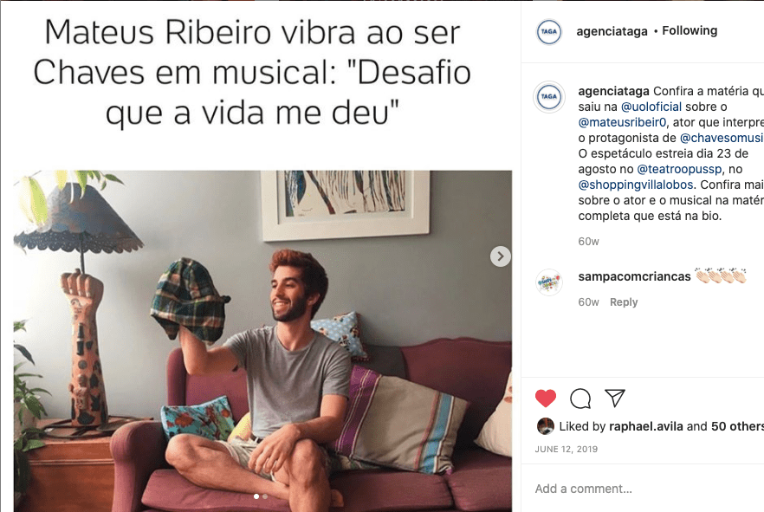The height and width of the screenshot is (512, 764).
Task: Select the first carousel dot indicator
Action: tap(256, 496)
